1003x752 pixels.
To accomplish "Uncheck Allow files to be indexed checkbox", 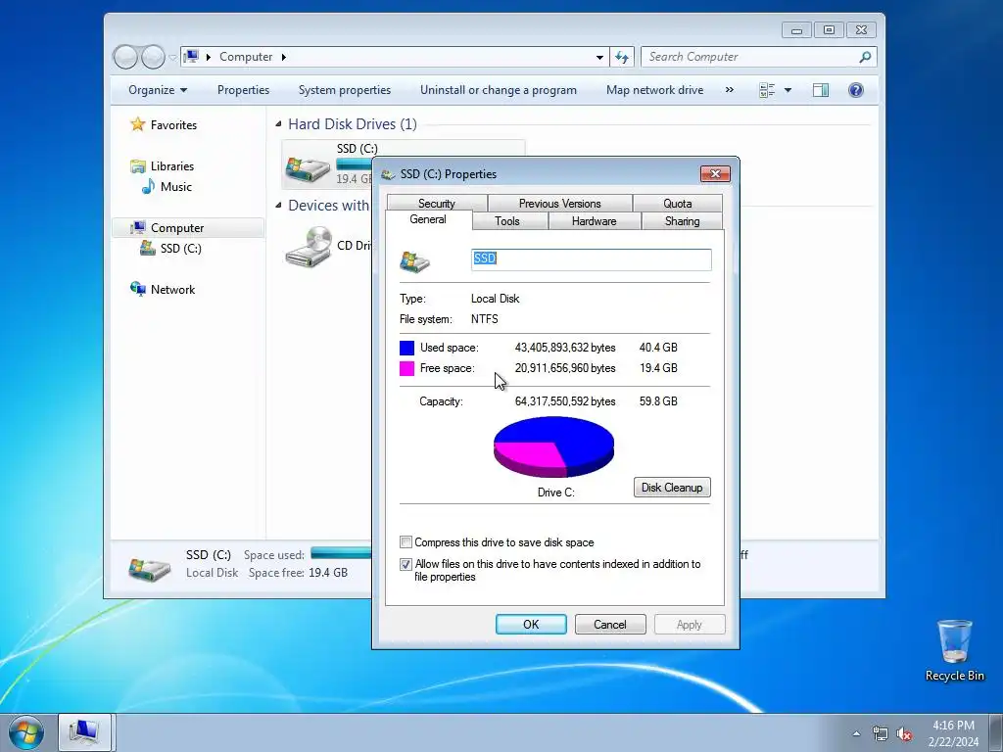I will click(406, 564).
